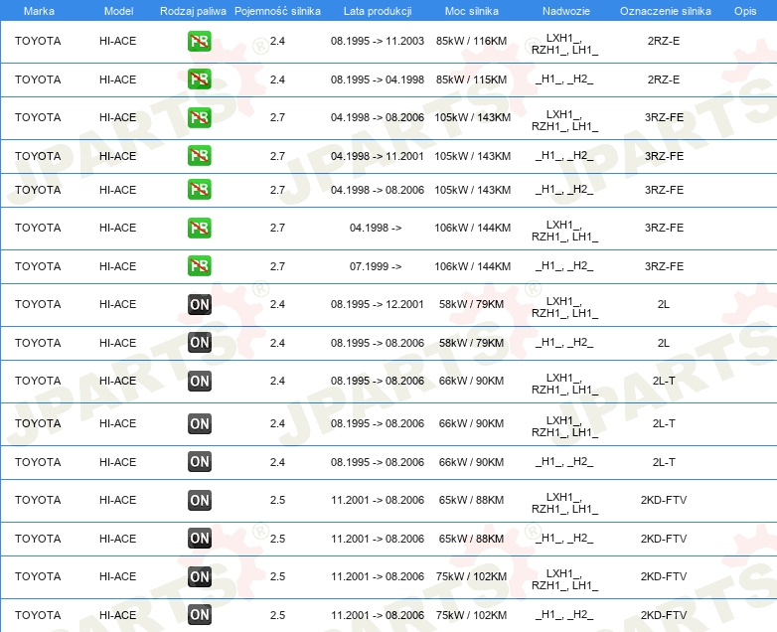Click the body code LXH1_, RZH1_, LH1_ in the 116KM row
This screenshot has height=632, width=777.
565,44
